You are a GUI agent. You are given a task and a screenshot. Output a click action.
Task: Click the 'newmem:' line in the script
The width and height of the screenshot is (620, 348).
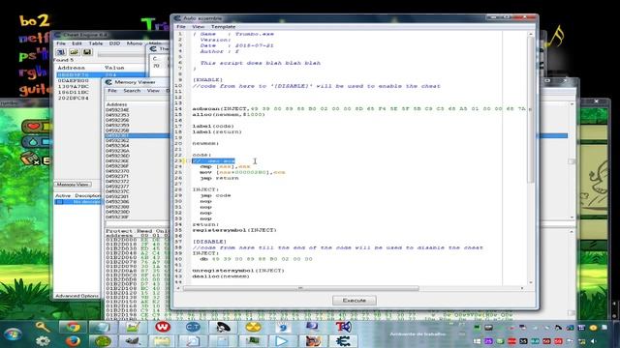click(x=205, y=143)
